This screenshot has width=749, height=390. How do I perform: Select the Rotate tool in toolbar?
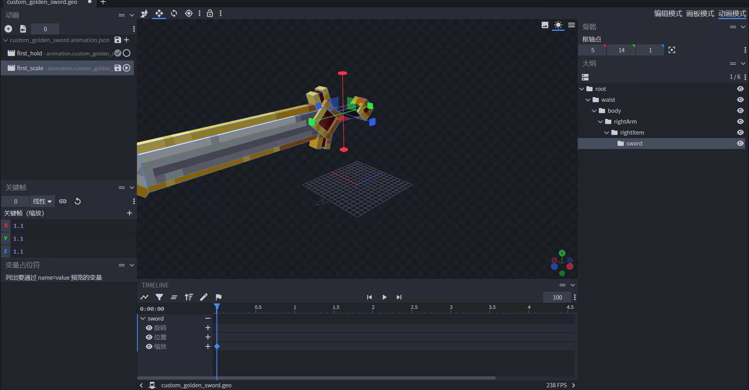174,14
